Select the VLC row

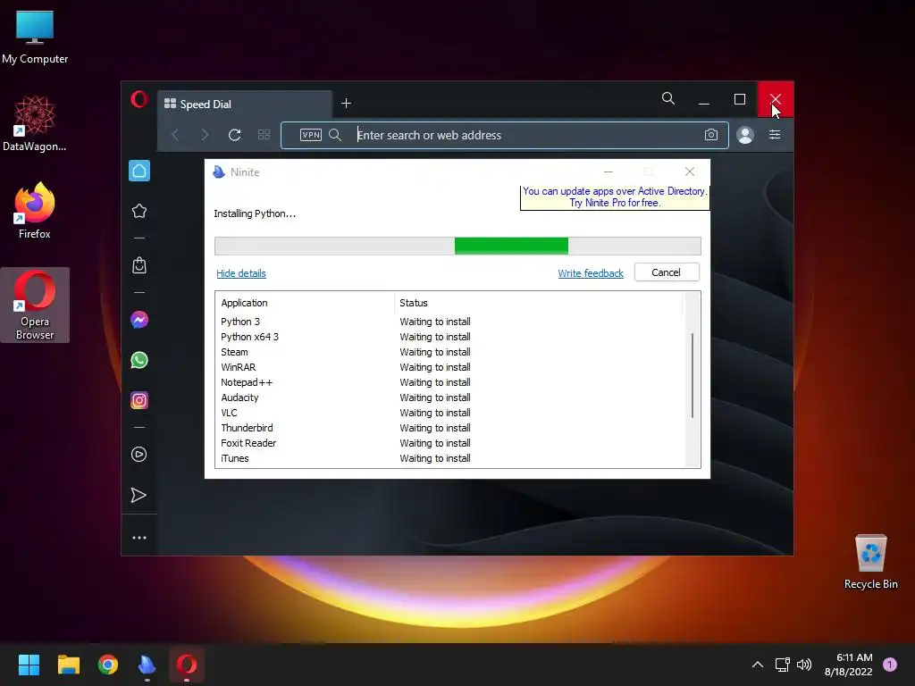click(449, 413)
